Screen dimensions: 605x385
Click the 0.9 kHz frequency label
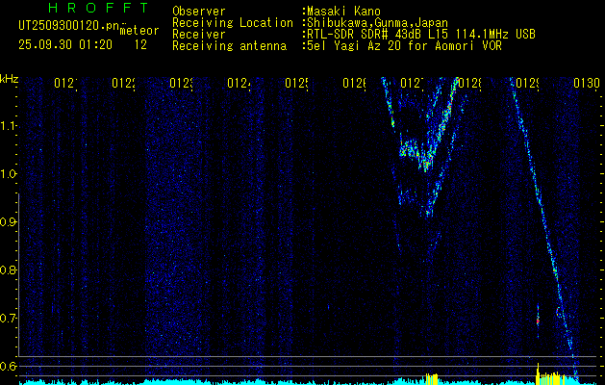(x=8, y=222)
